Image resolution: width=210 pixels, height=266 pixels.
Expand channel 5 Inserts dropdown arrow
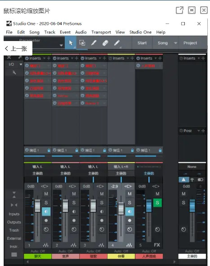[x=156, y=58]
